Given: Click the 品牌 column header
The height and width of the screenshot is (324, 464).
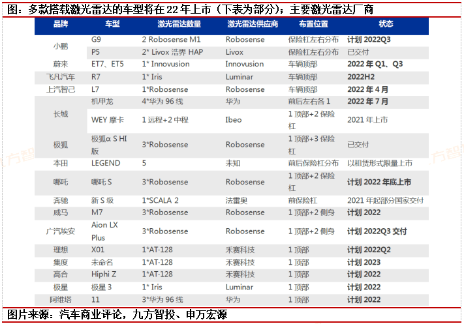Looking at the screenshot, I should click(x=61, y=24).
